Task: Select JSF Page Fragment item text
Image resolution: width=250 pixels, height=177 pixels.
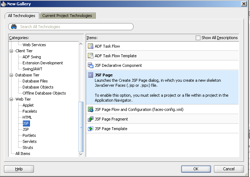Action: pos(111,119)
